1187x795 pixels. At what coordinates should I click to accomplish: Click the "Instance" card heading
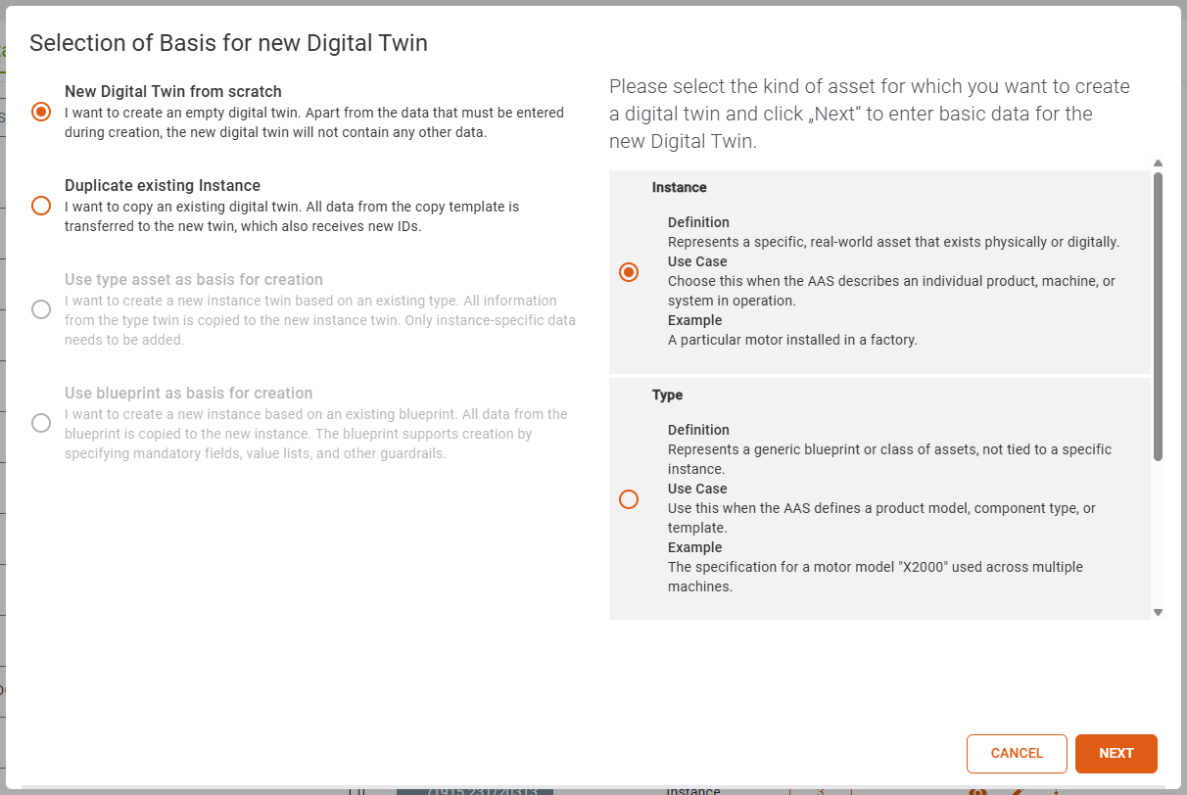(x=679, y=187)
